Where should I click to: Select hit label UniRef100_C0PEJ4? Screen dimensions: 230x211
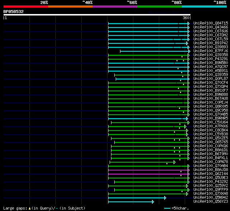tap(211, 103)
